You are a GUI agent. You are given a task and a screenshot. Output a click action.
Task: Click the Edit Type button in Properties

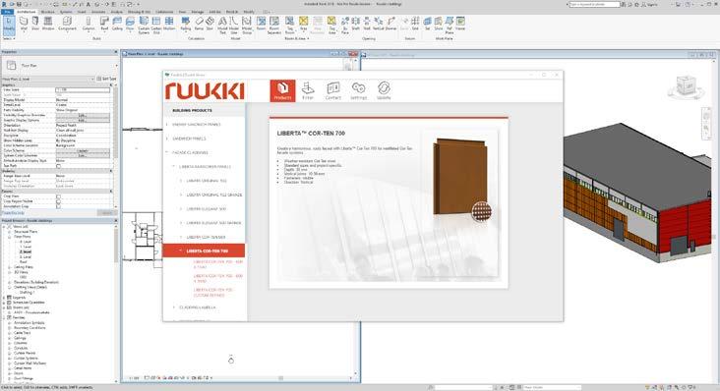106,79
